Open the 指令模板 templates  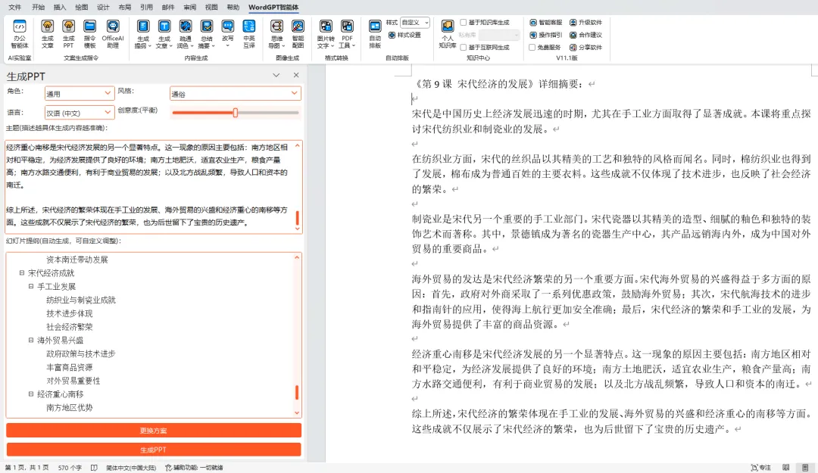point(89,34)
